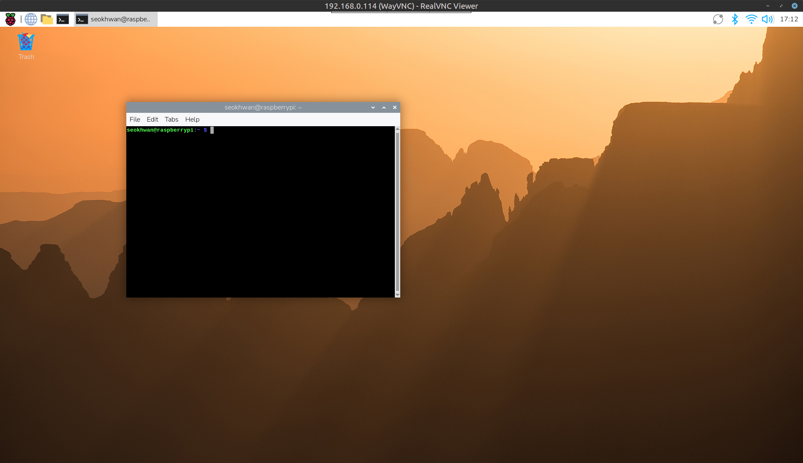The height and width of the screenshot is (463, 803).
Task: Open the Raspberry Pi main menu
Action: click(10, 19)
